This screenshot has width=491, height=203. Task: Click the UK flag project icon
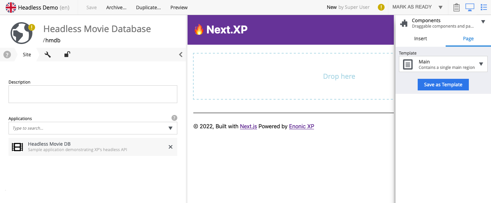[x=11, y=8]
